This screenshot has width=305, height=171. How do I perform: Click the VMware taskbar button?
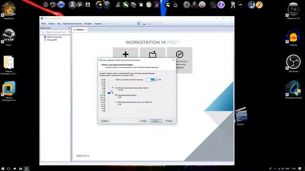[27, 169]
